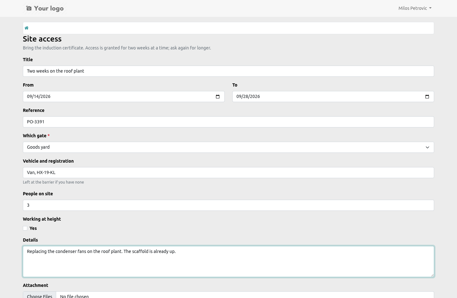
Task: Click the Vehicle and registration label
Action: click(48, 161)
